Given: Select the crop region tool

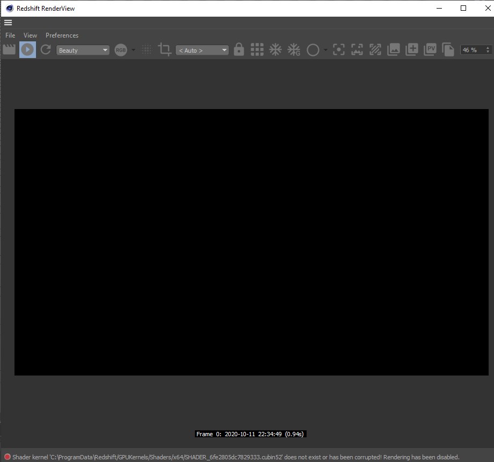Looking at the screenshot, I should point(164,49).
